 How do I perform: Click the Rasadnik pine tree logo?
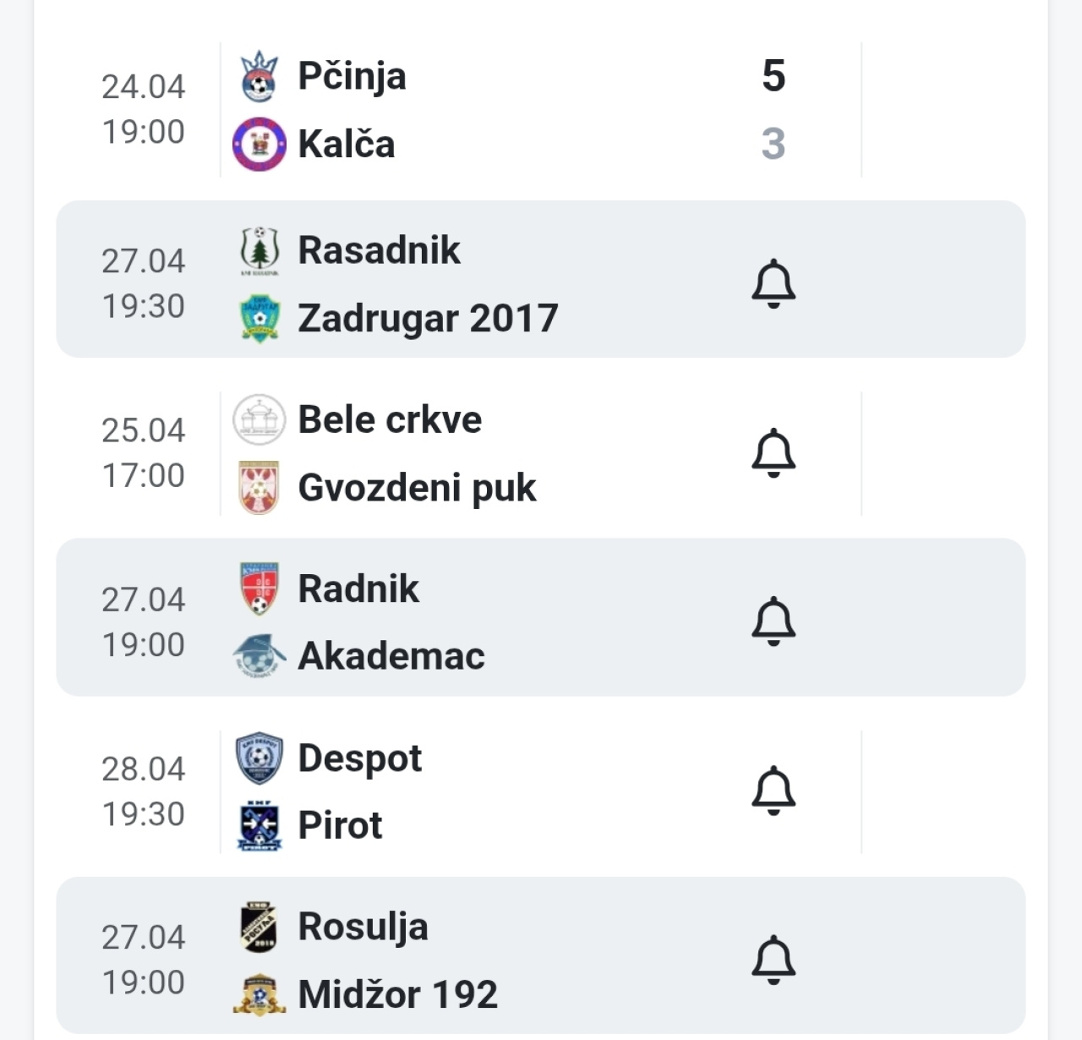tap(259, 250)
